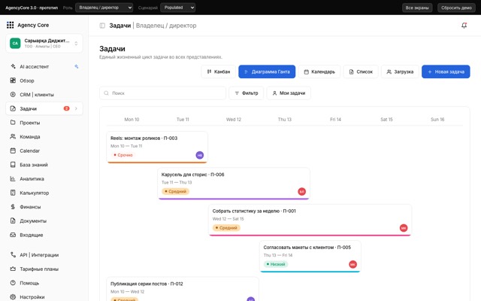The height and width of the screenshot is (301, 481).
Task: Click the Срочно priority tag
Action: tap(123, 155)
